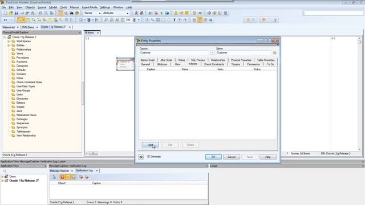This screenshot has height=205, width=365.
Task: Switch to the SQL Preview tab
Action: (198, 60)
